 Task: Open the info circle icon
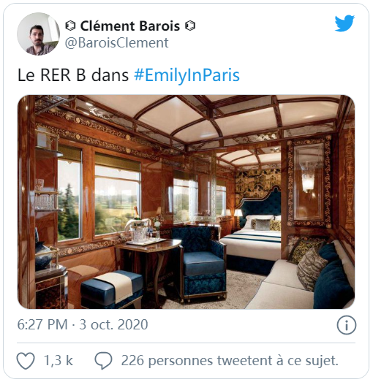tap(346, 325)
